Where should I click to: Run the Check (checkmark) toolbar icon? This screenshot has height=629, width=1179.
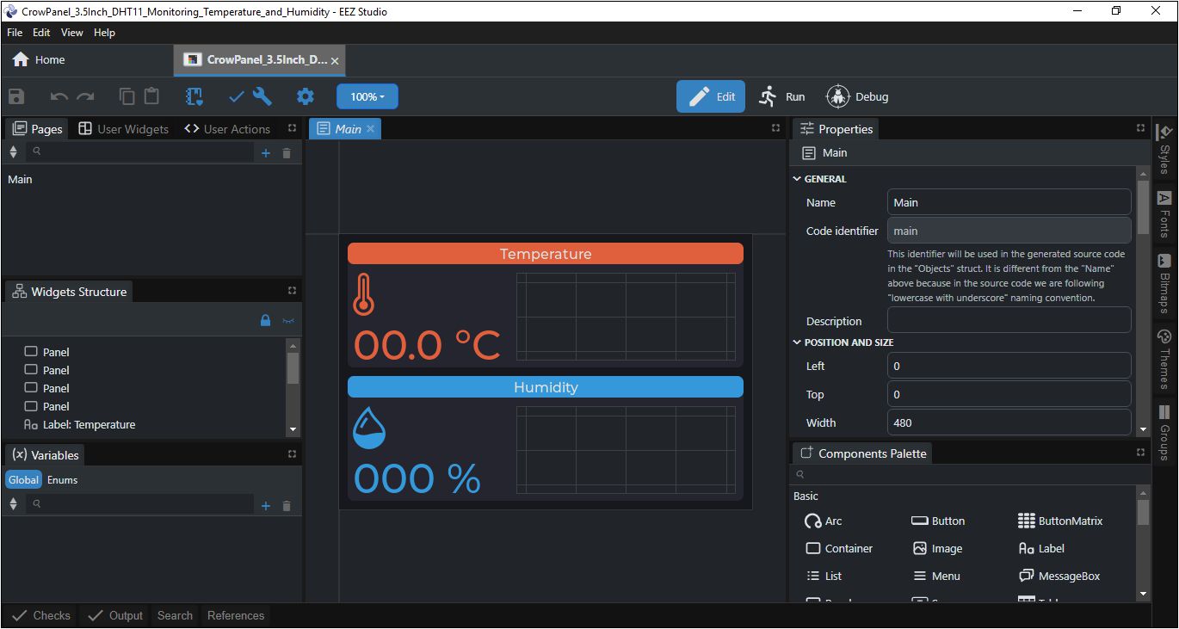point(237,96)
